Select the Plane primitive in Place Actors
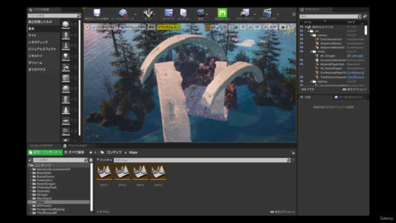 [x=66, y=121]
